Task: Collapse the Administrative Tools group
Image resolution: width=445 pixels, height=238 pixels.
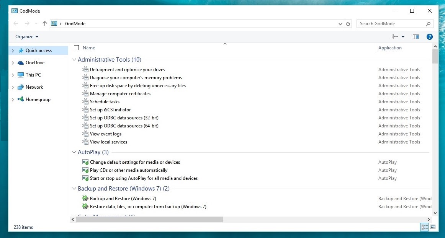Action: 74,60
